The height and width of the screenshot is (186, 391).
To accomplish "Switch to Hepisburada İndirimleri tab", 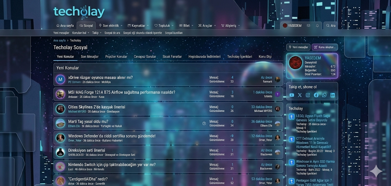I will (205, 56).
